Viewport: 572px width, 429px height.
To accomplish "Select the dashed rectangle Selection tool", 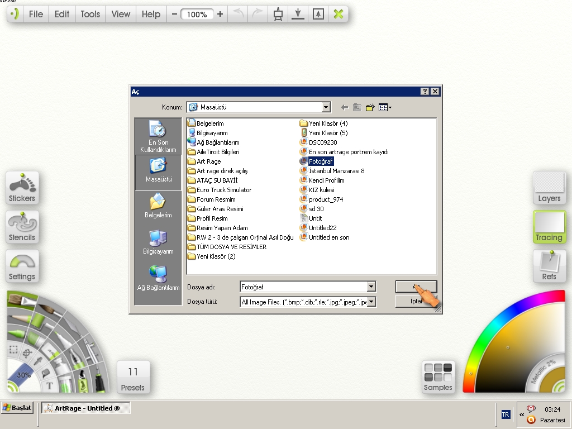I will (x=13, y=350).
